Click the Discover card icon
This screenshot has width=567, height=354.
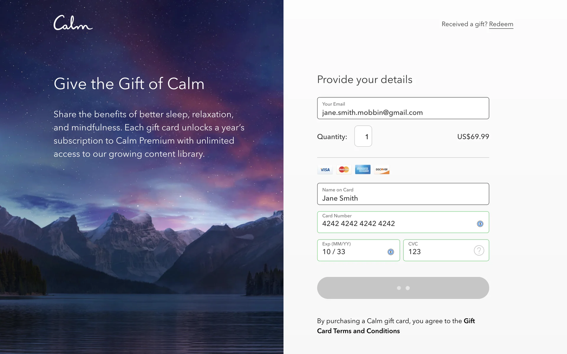click(382, 170)
